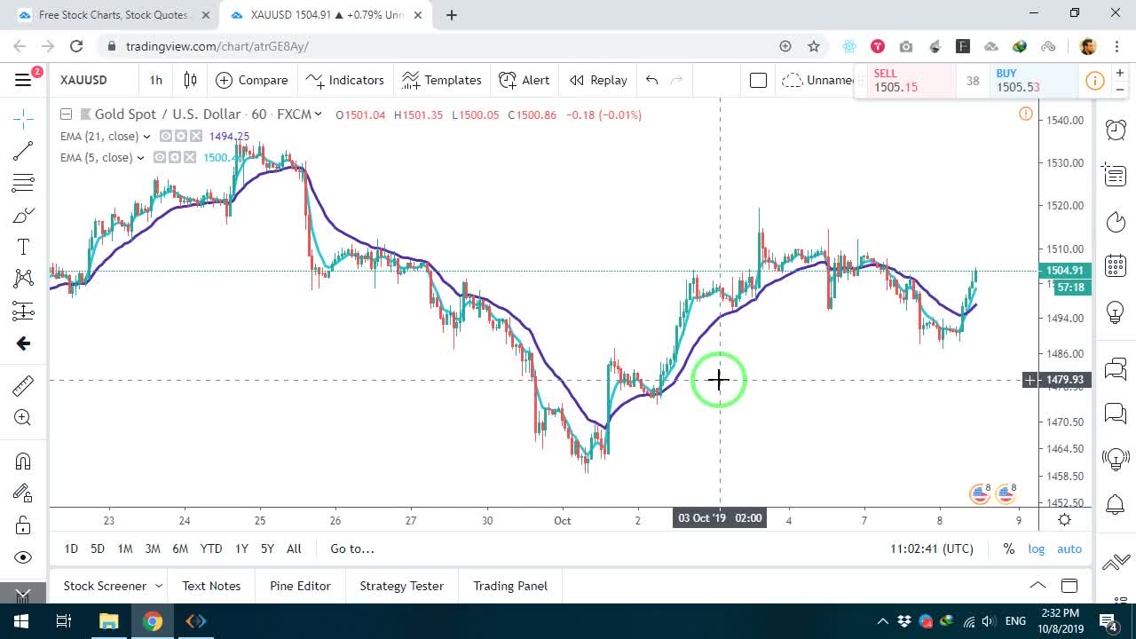The width and height of the screenshot is (1136, 639).
Task: Open the candlestick chart style selector
Action: (x=190, y=80)
